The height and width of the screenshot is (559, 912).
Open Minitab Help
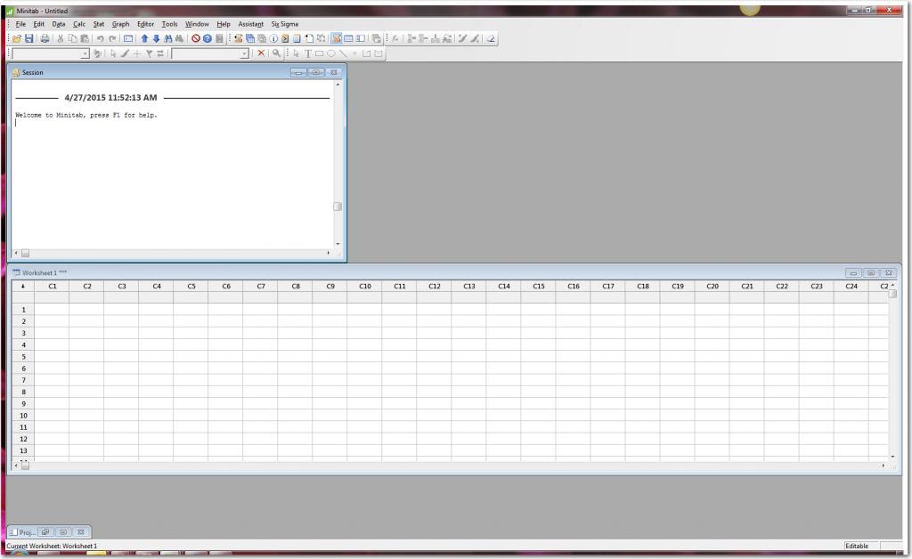[x=208, y=38]
